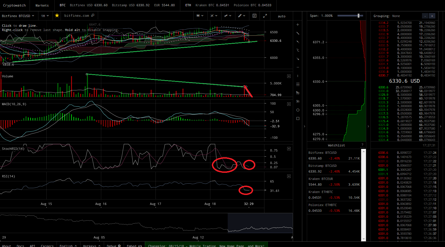The image size is (445, 247).
Task: Click the chart snapshot icon
Action: point(254,16)
